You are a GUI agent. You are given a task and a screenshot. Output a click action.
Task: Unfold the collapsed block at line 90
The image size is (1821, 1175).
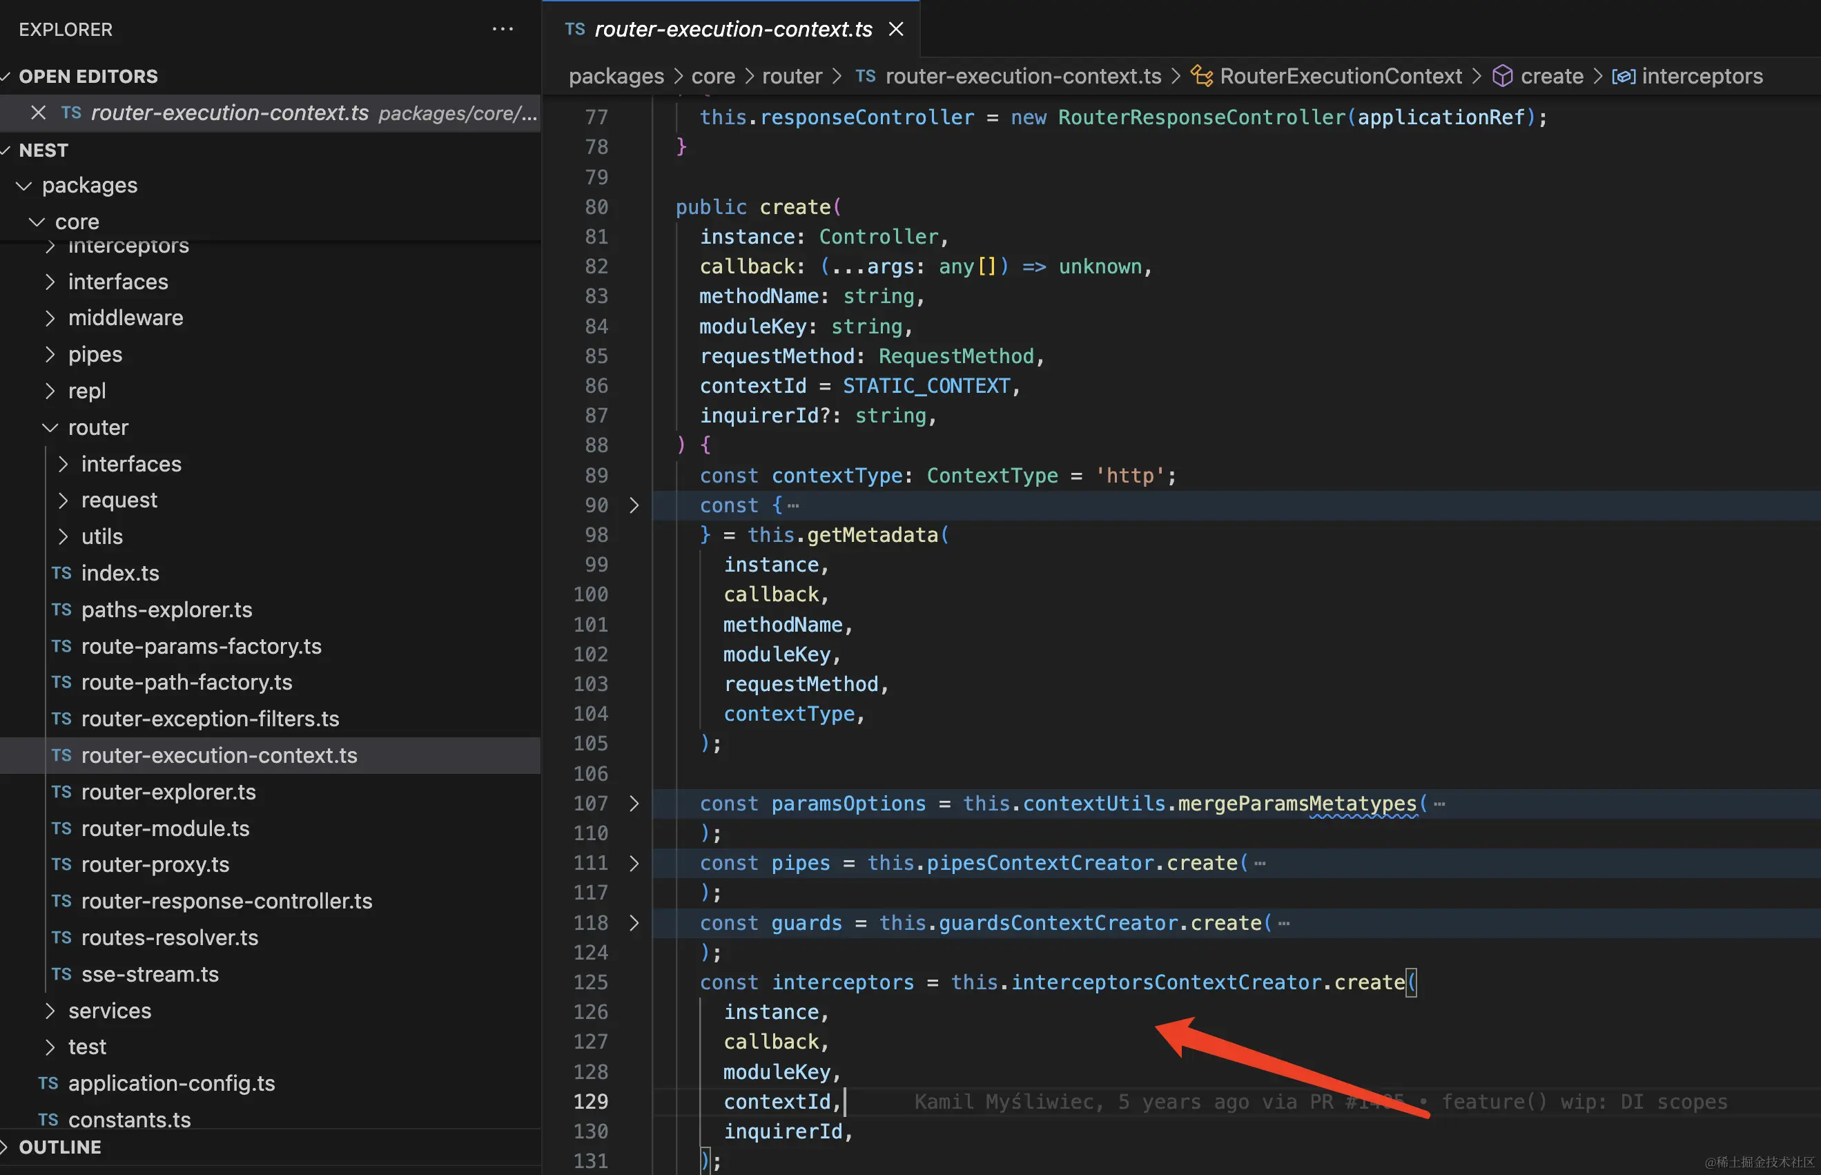tap(633, 505)
